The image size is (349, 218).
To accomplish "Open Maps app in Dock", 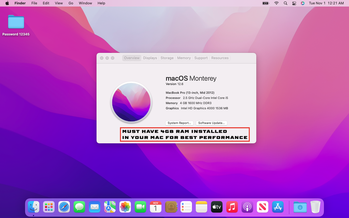I will click(x=110, y=207).
